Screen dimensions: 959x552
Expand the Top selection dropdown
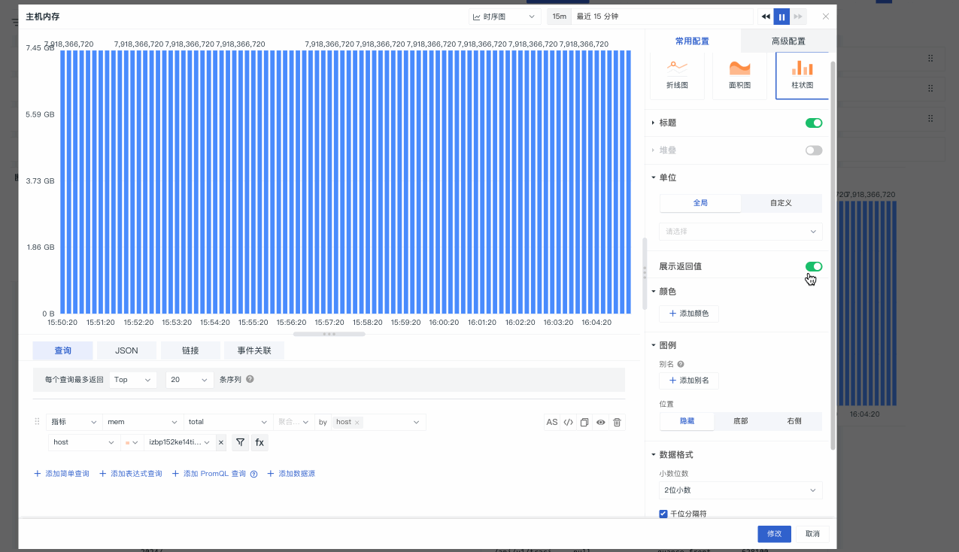[133, 380]
